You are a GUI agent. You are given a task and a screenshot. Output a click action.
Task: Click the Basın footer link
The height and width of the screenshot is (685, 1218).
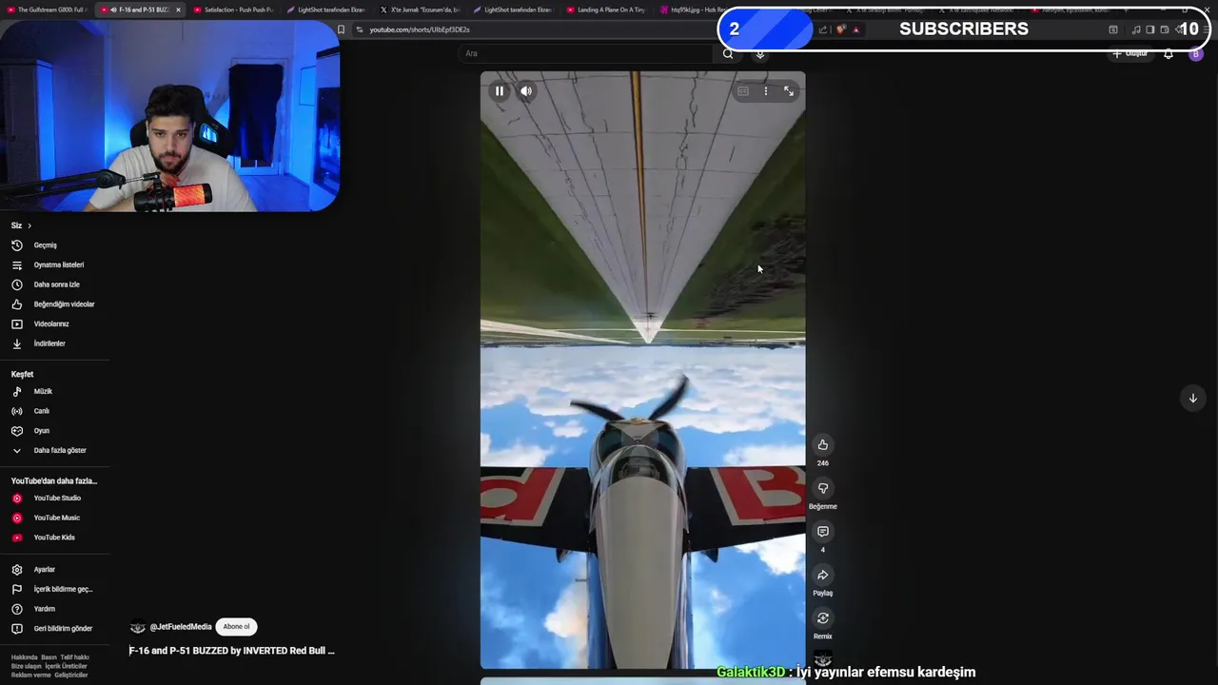coord(49,657)
